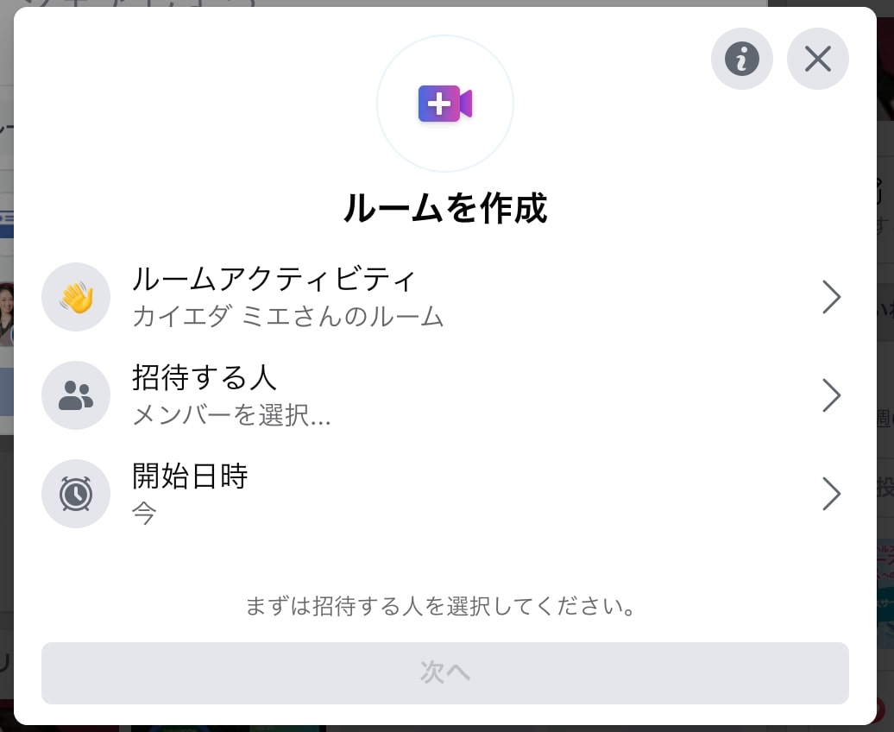Click the purple video camera plus icon
The height and width of the screenshot is (732, 894).
444,104
